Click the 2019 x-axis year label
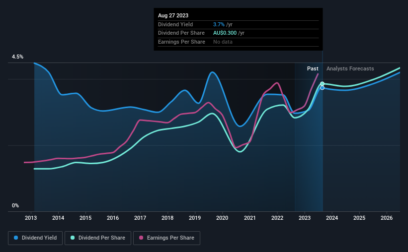 (x=195, y=218)
